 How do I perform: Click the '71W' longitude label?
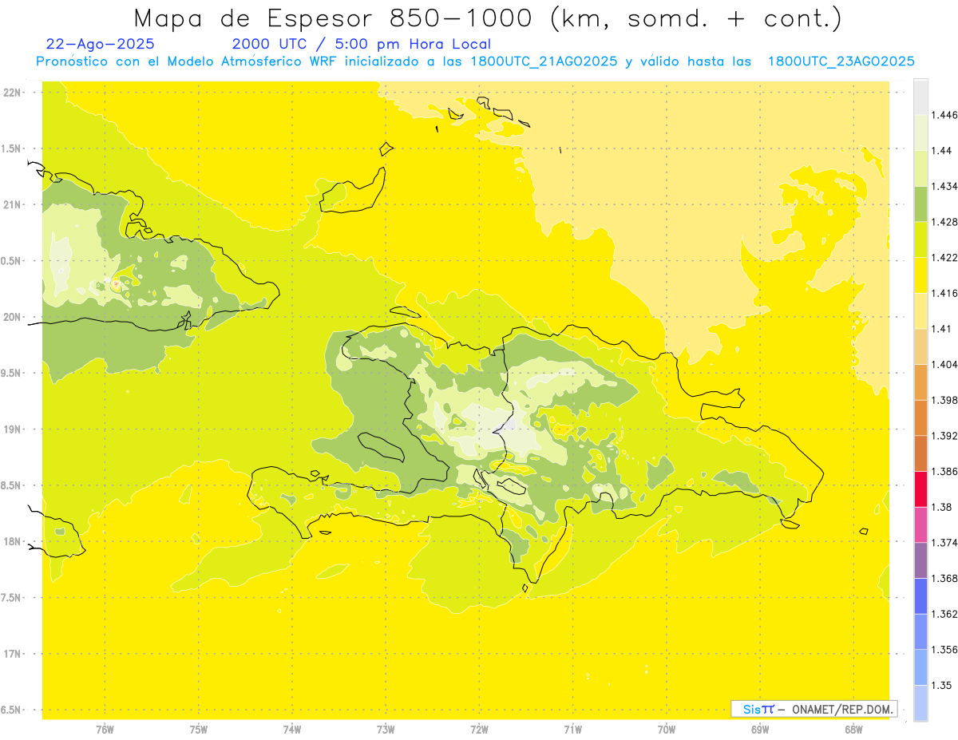pos(572,730)
